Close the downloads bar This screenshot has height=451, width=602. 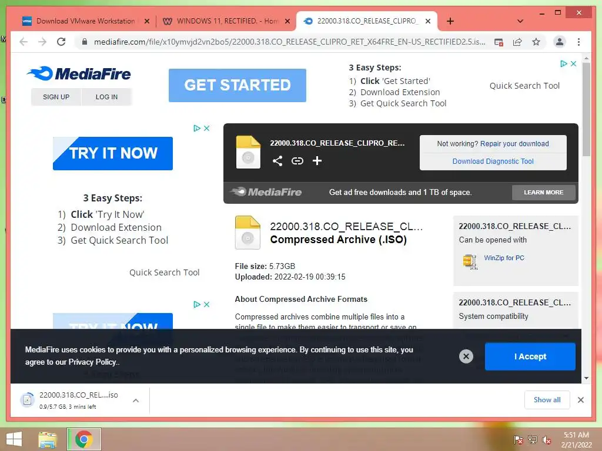581,400
